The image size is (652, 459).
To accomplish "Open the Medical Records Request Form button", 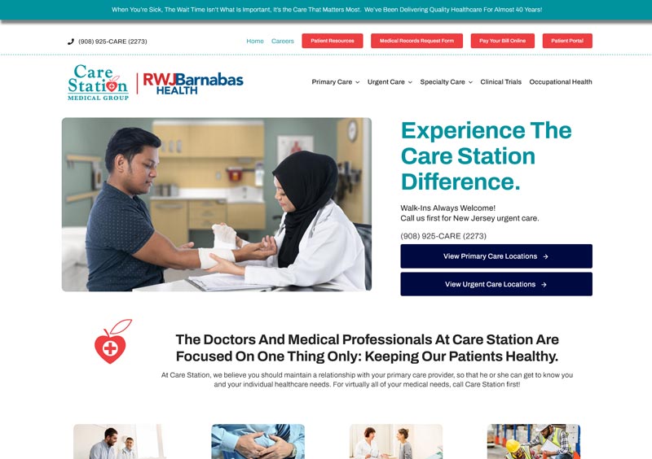I will point(416,41).
